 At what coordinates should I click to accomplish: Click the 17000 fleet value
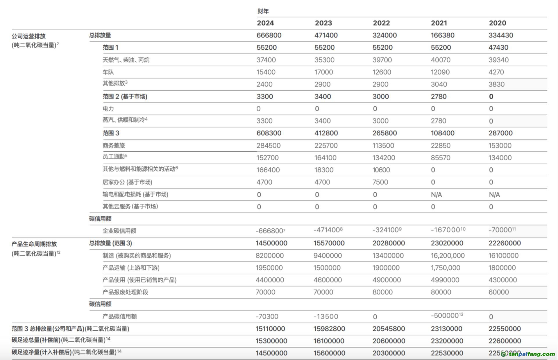click(x=324, y=72)
